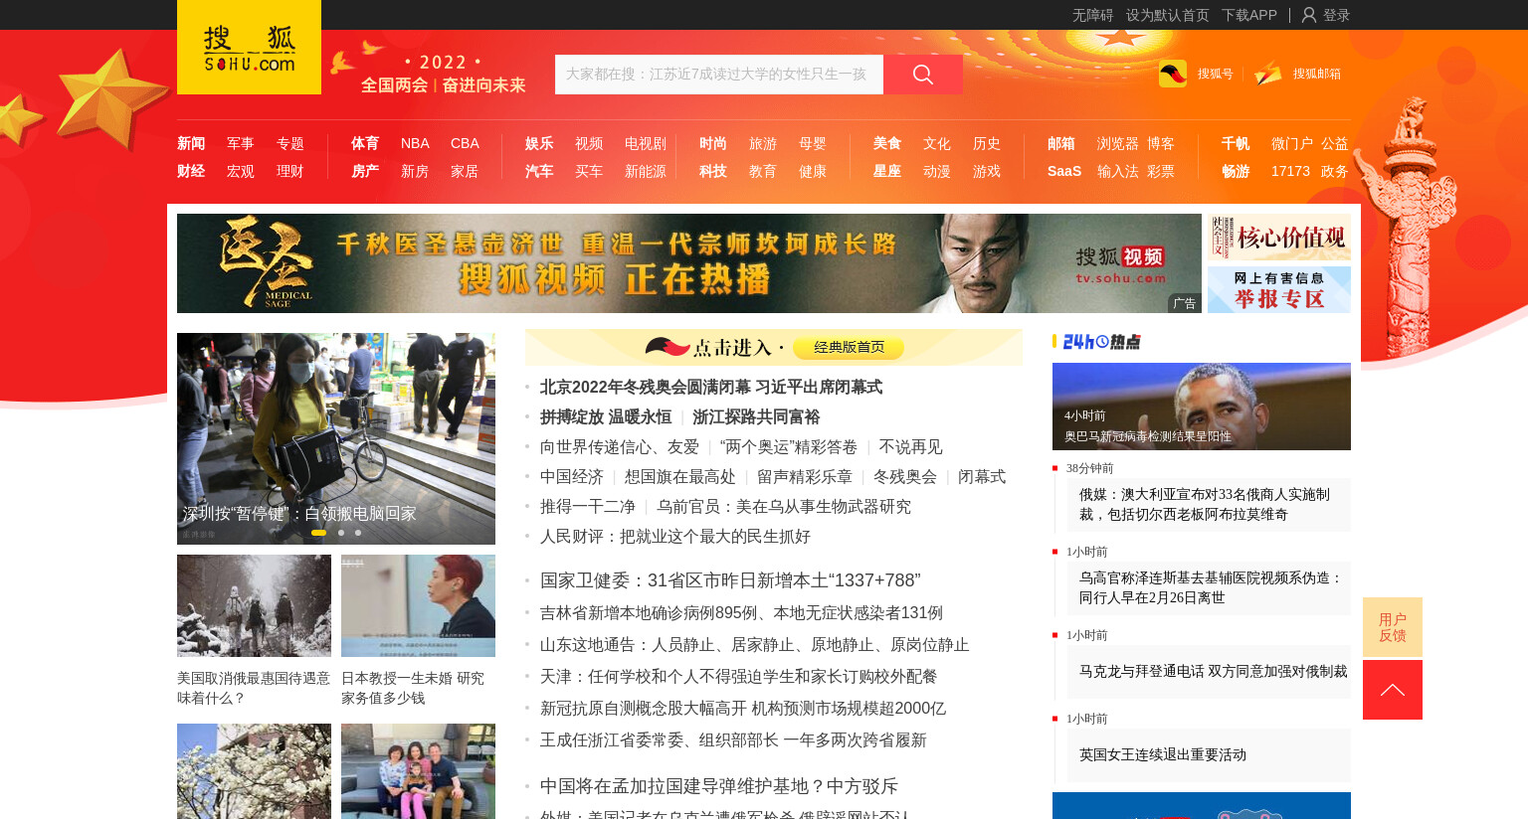
Task: Click 经典版首页 button
Action: pyautogui.click(x=849, y=347)
